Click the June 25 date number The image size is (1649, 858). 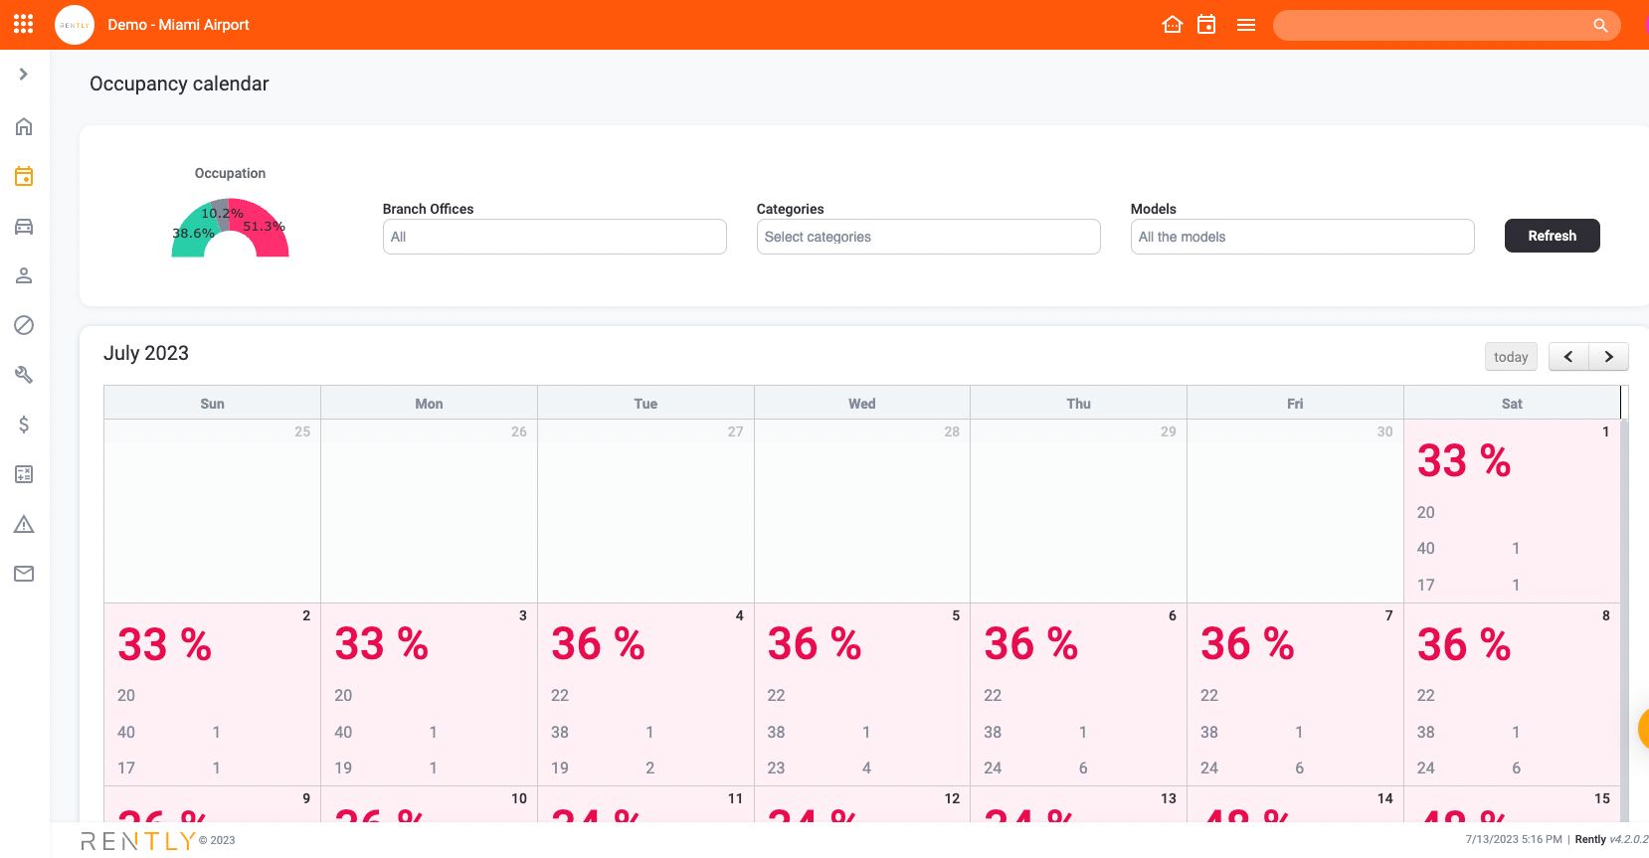tap(302, 431)
